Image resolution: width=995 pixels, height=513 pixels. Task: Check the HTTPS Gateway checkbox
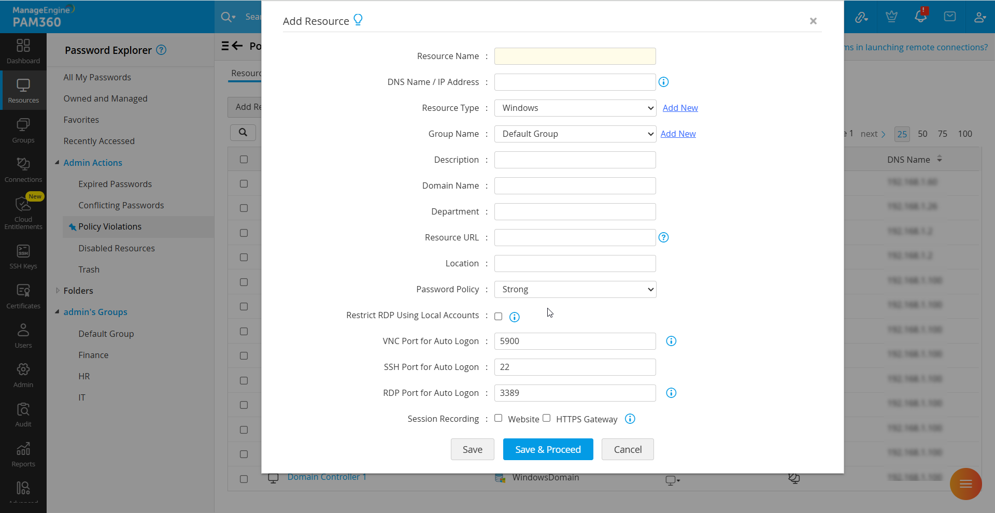pos(547,418)
